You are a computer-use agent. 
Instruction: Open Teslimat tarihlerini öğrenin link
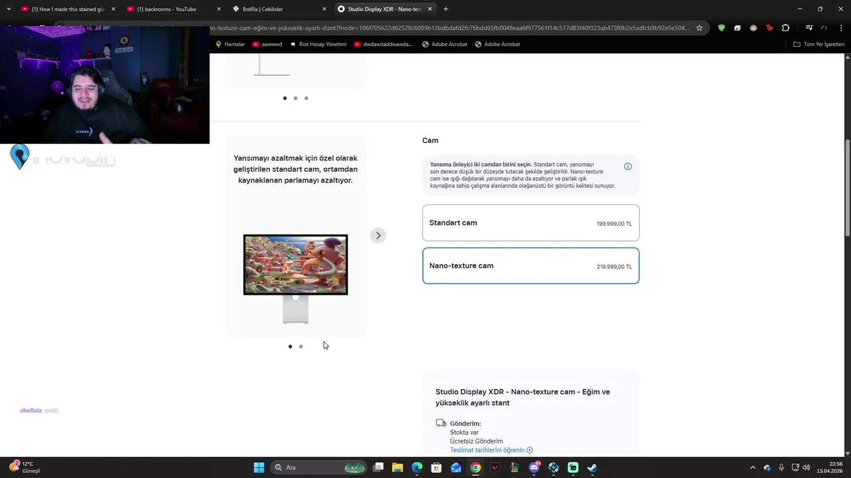(491, 450)
